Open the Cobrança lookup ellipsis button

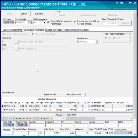click(x=16, y=42)
